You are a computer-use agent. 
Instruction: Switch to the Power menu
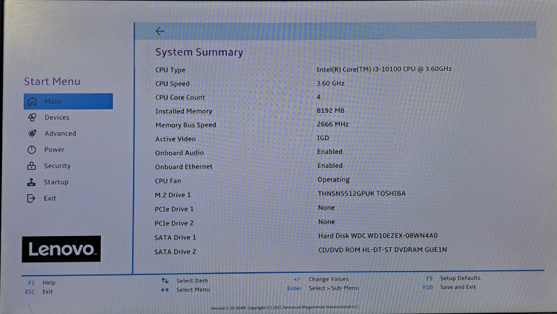pos(54,150)
